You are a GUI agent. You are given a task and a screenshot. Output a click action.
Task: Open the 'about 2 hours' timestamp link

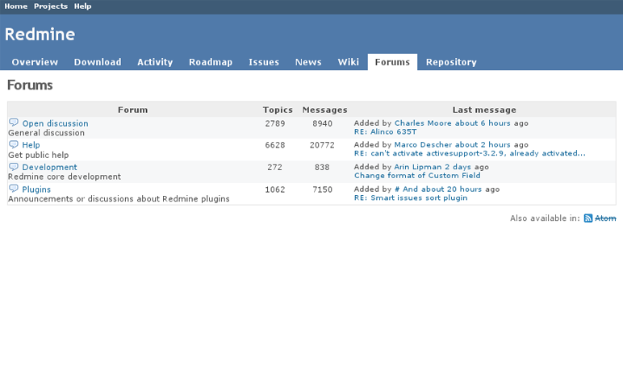pos(483,145)
